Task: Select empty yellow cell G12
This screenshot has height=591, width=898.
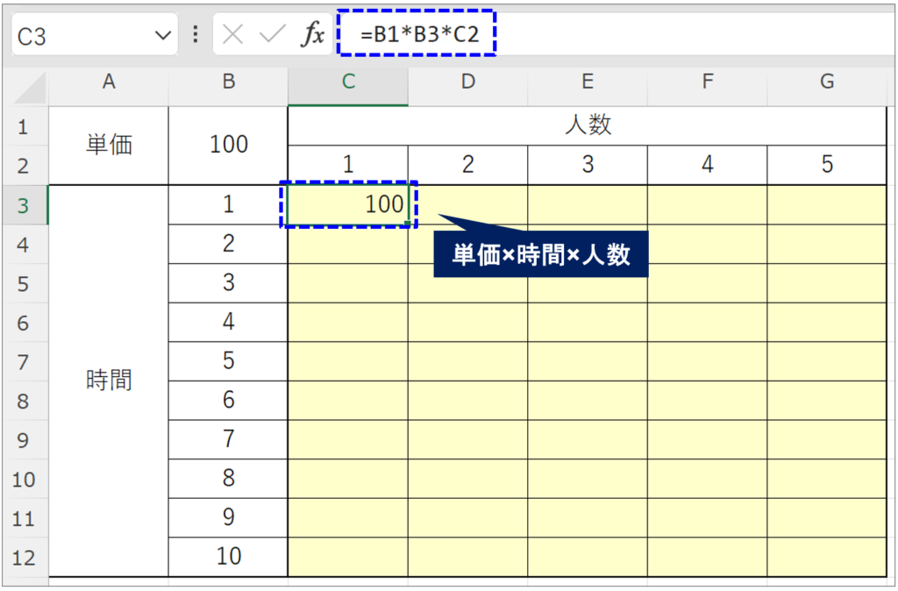Action: 827,557
